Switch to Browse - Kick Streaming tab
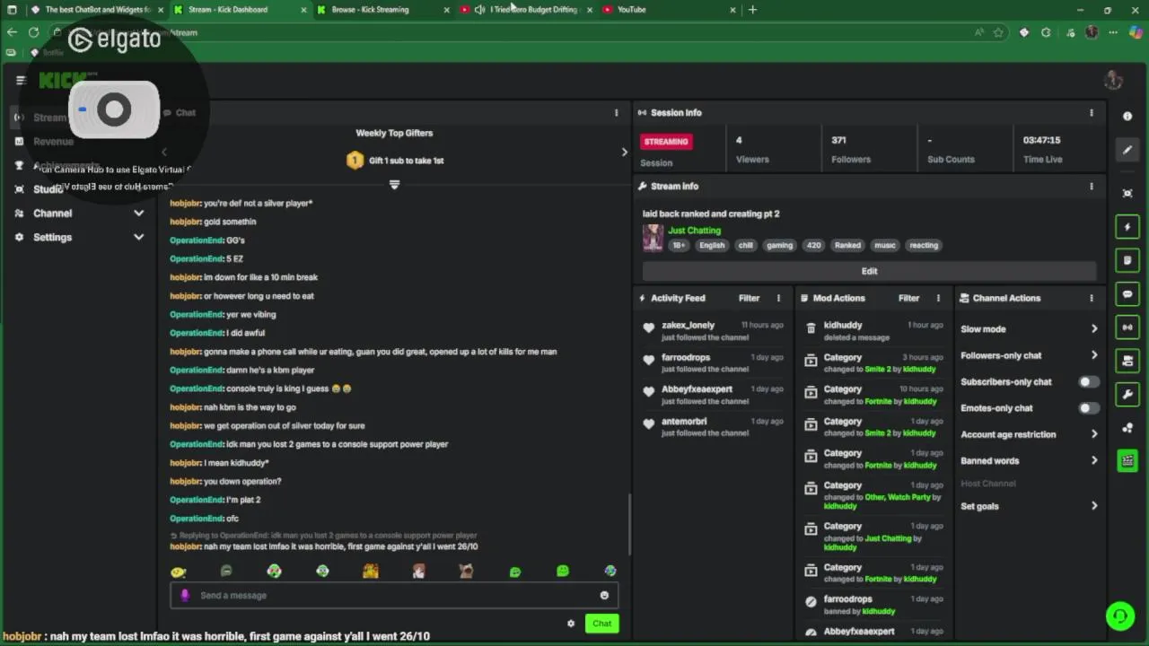This screenshot has width=1149, height=646. (x=384, y=10)
